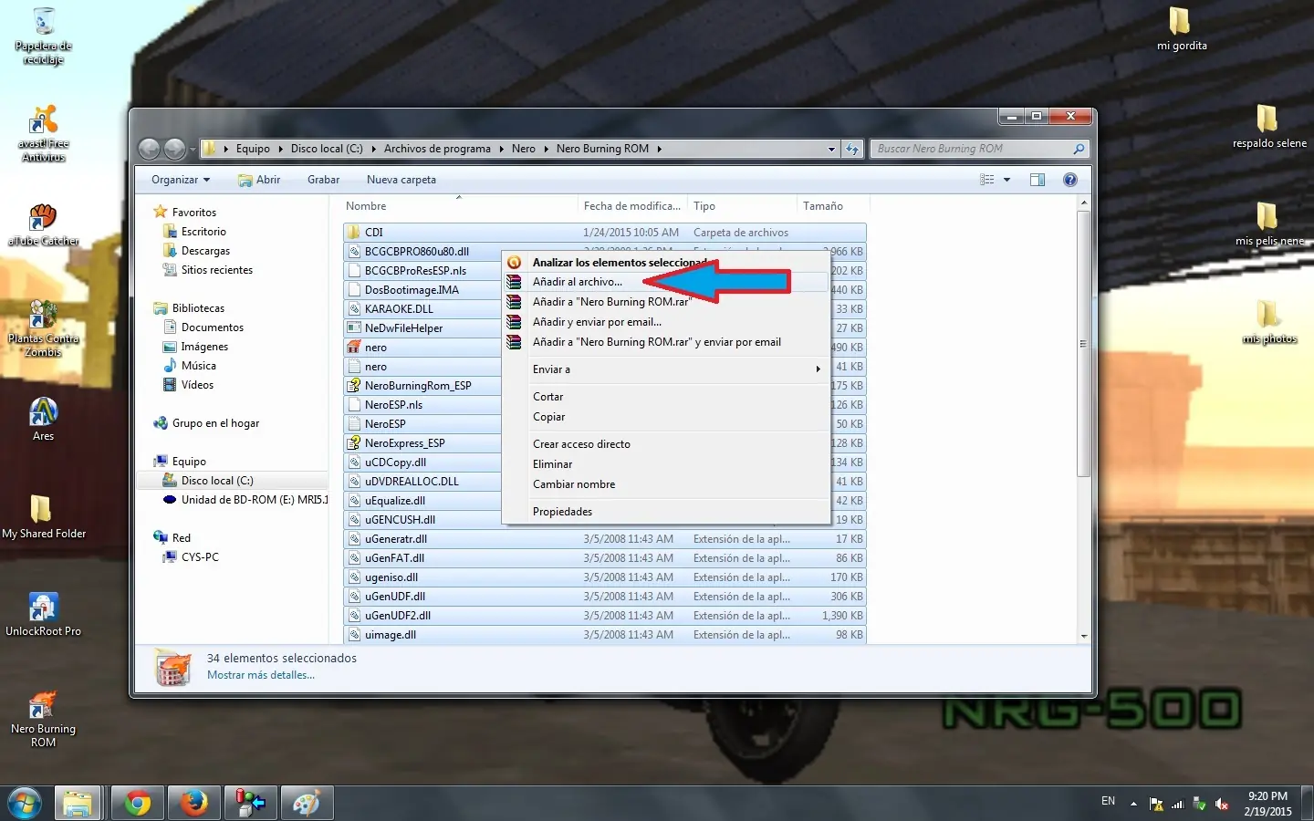Open the Ares desktop shortcut
This screenshot has width=1314, height=821.
(x=43, y=420)
